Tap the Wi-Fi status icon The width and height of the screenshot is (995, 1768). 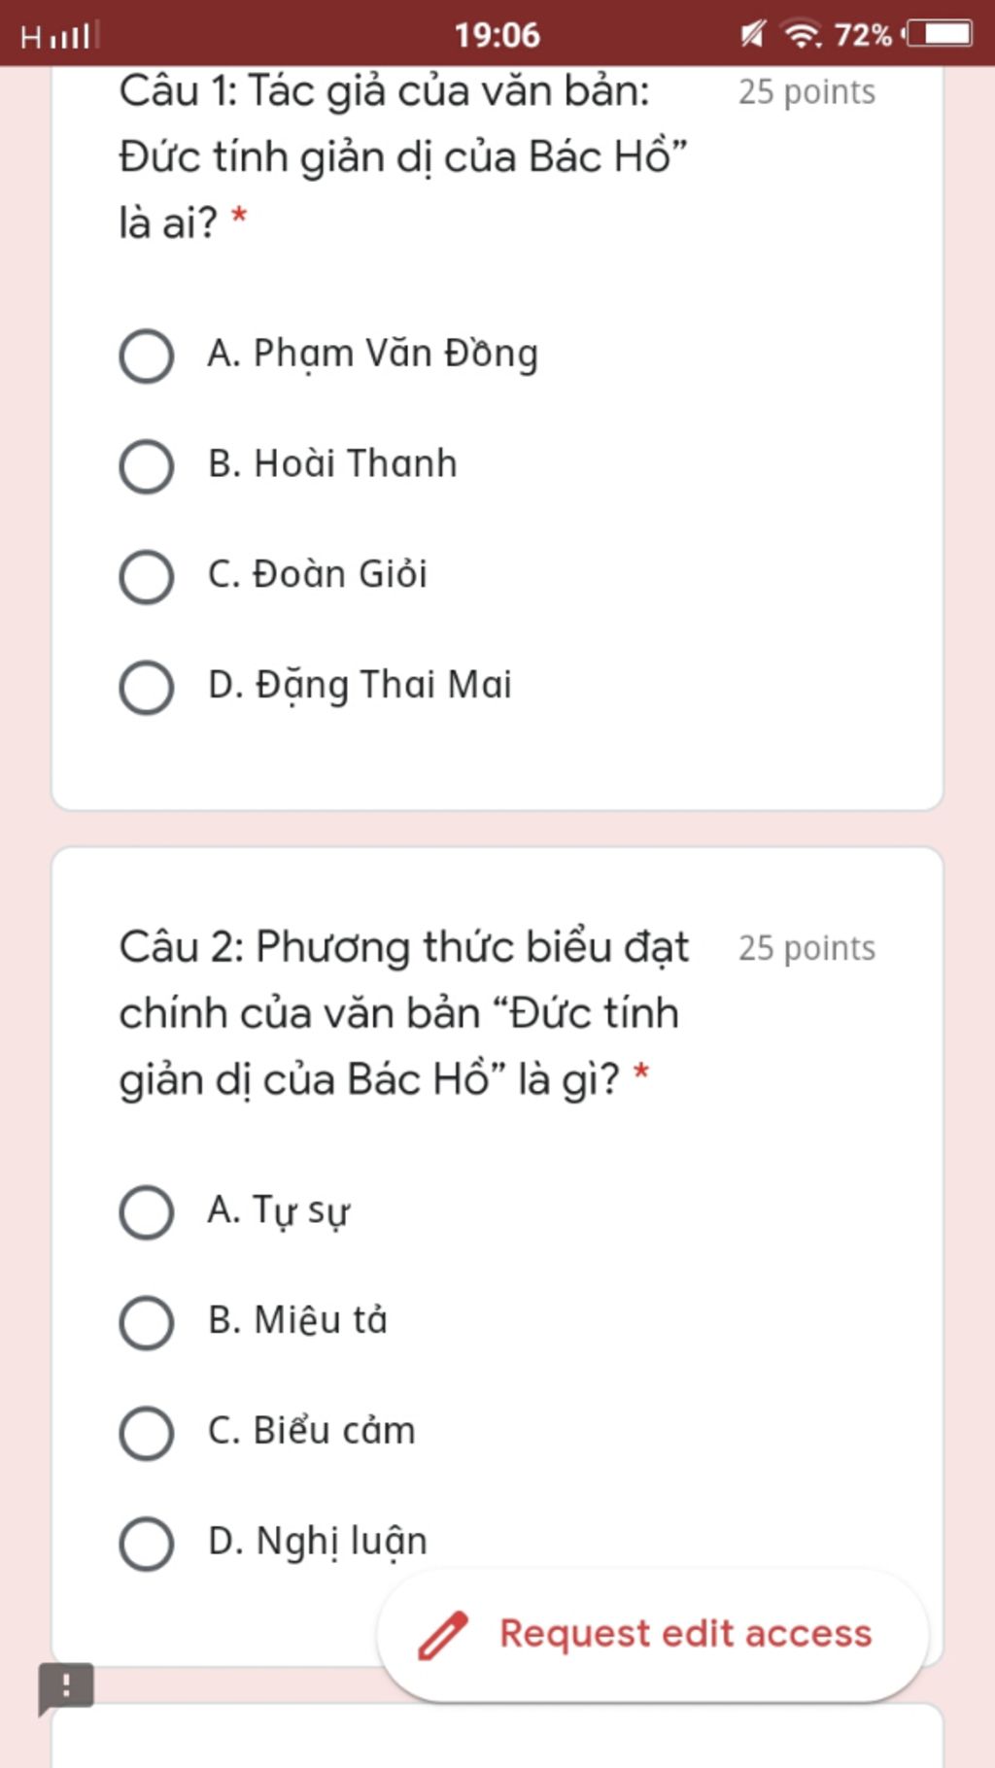pos(802,34)
